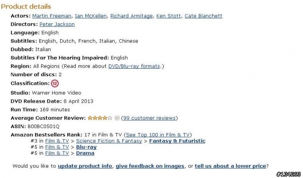303x178 pixels.
Task: Open the DVD/Blu-ray formats link
Action: [134, 66]
